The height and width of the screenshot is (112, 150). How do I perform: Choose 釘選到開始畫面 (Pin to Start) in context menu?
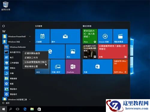[x=35, y=53]
